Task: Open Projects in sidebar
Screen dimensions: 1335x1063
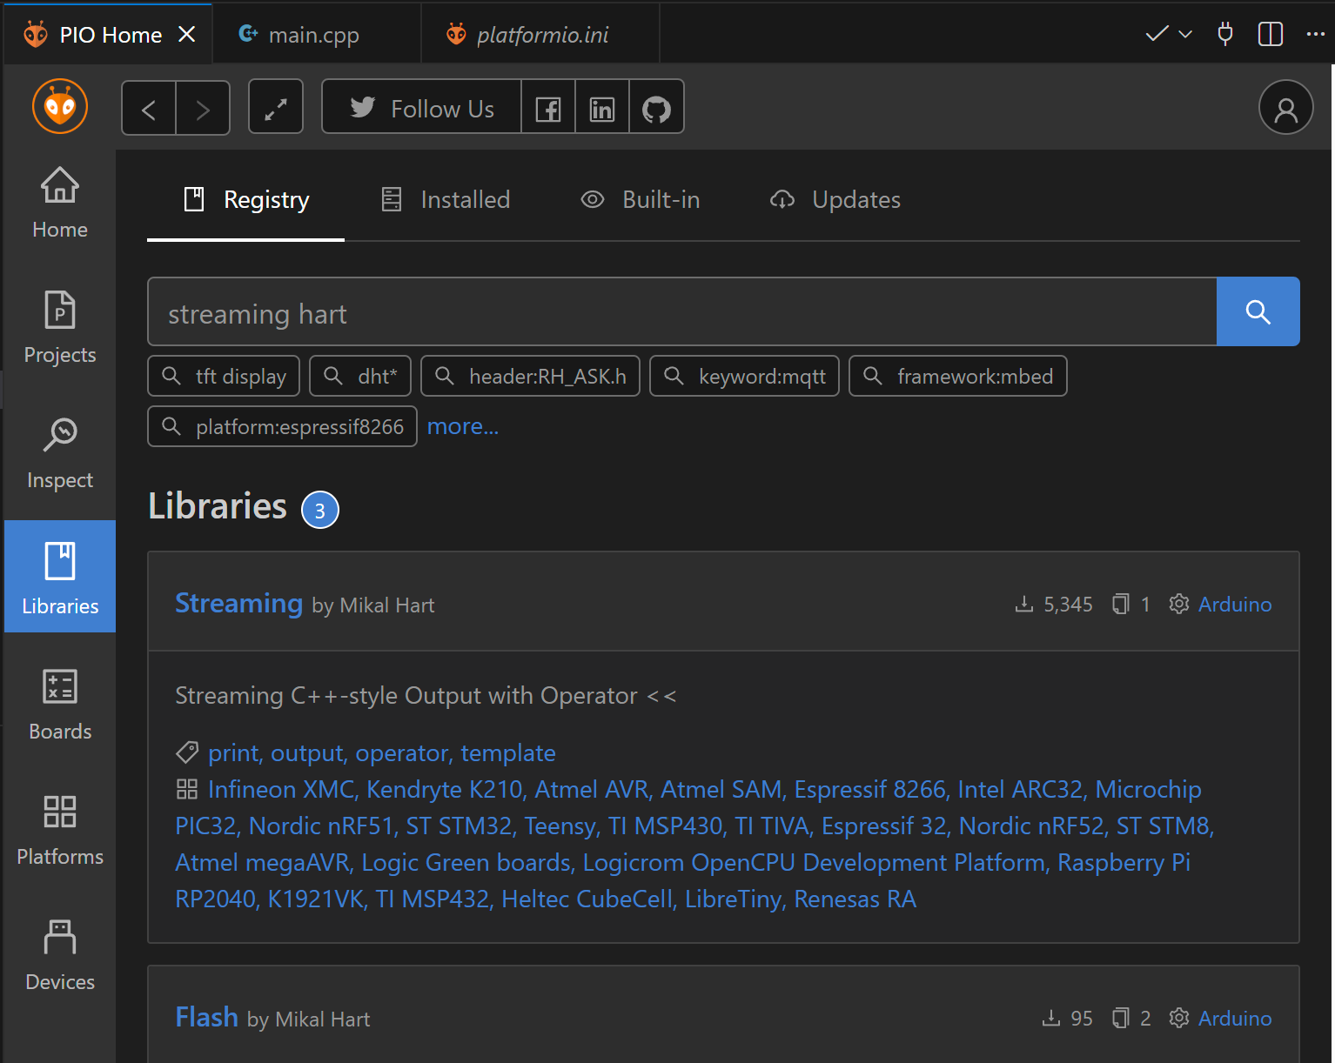Action: click(60, 327)
